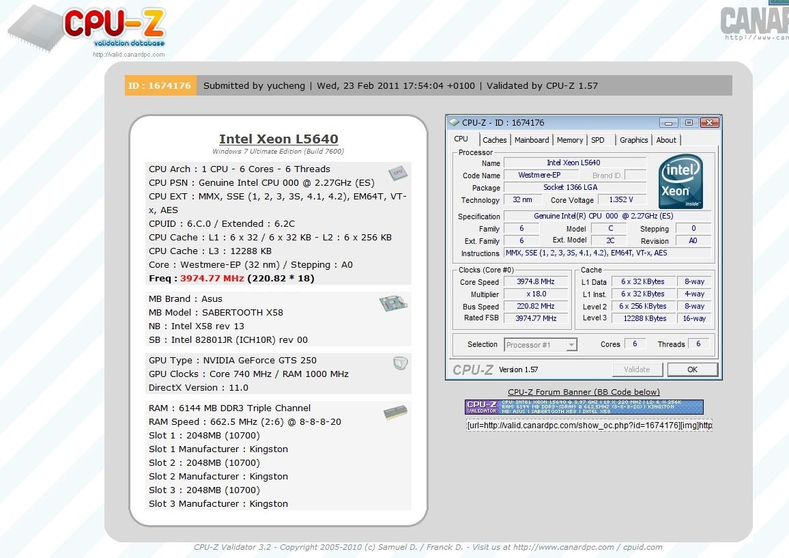Screen dimensions: 789x558
Task: Close the CPU-Z window
Action: (x=710, y=123)
